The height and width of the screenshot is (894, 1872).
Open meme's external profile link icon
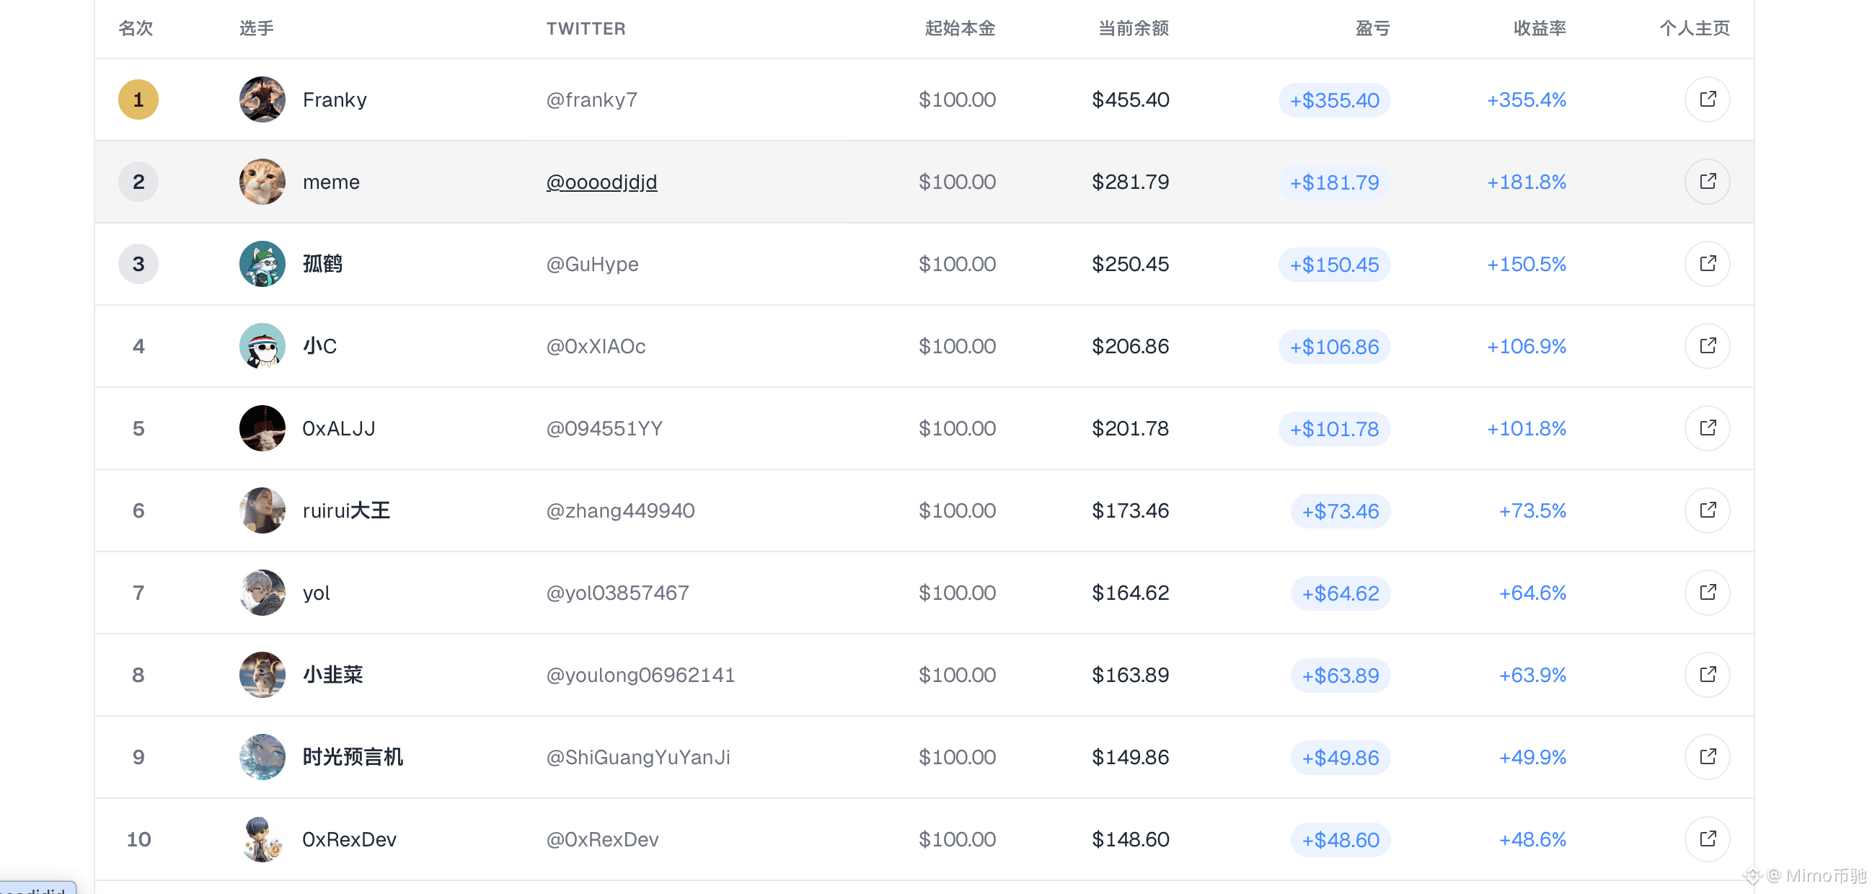[1707, 182]
